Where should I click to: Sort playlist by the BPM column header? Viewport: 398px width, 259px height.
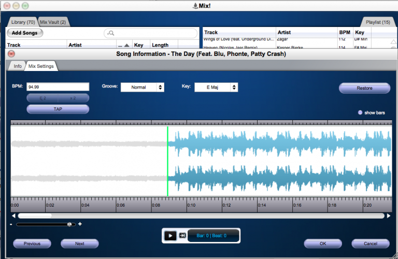[345, 33]
